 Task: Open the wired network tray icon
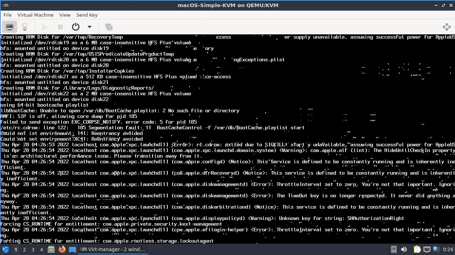tap(427, 249)
